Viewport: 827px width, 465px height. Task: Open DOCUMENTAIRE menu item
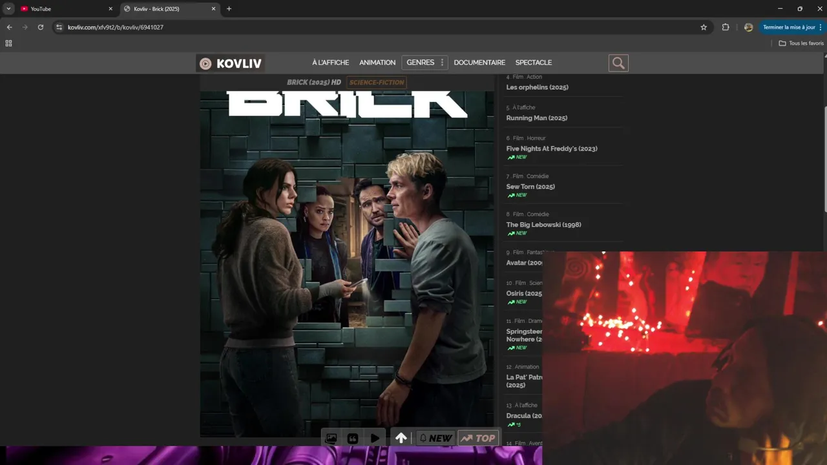479,63
